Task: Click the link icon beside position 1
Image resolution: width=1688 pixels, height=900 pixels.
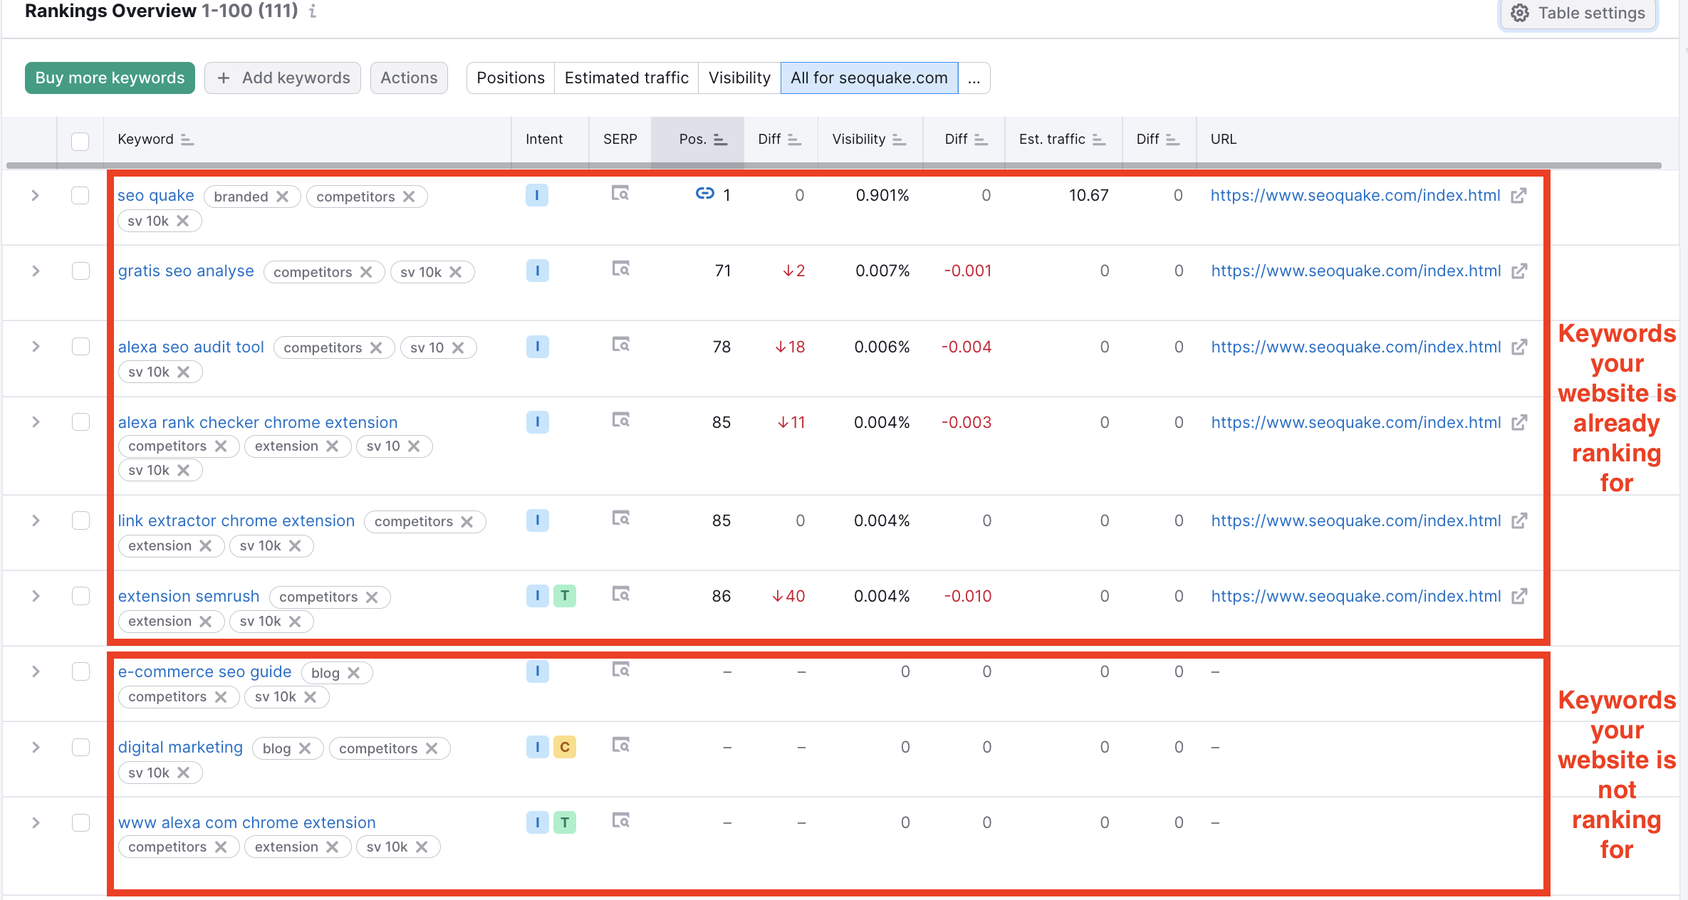Action: 704,194
